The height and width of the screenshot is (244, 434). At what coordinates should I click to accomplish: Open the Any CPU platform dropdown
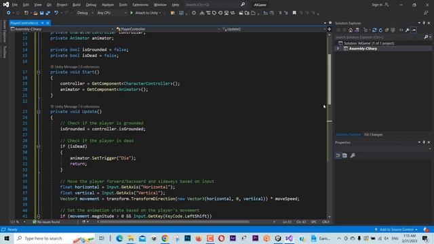tap(111, 13)
